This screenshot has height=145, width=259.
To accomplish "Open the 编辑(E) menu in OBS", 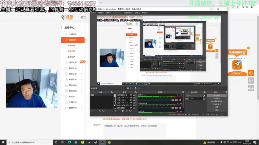I will [x=101, y=13].
